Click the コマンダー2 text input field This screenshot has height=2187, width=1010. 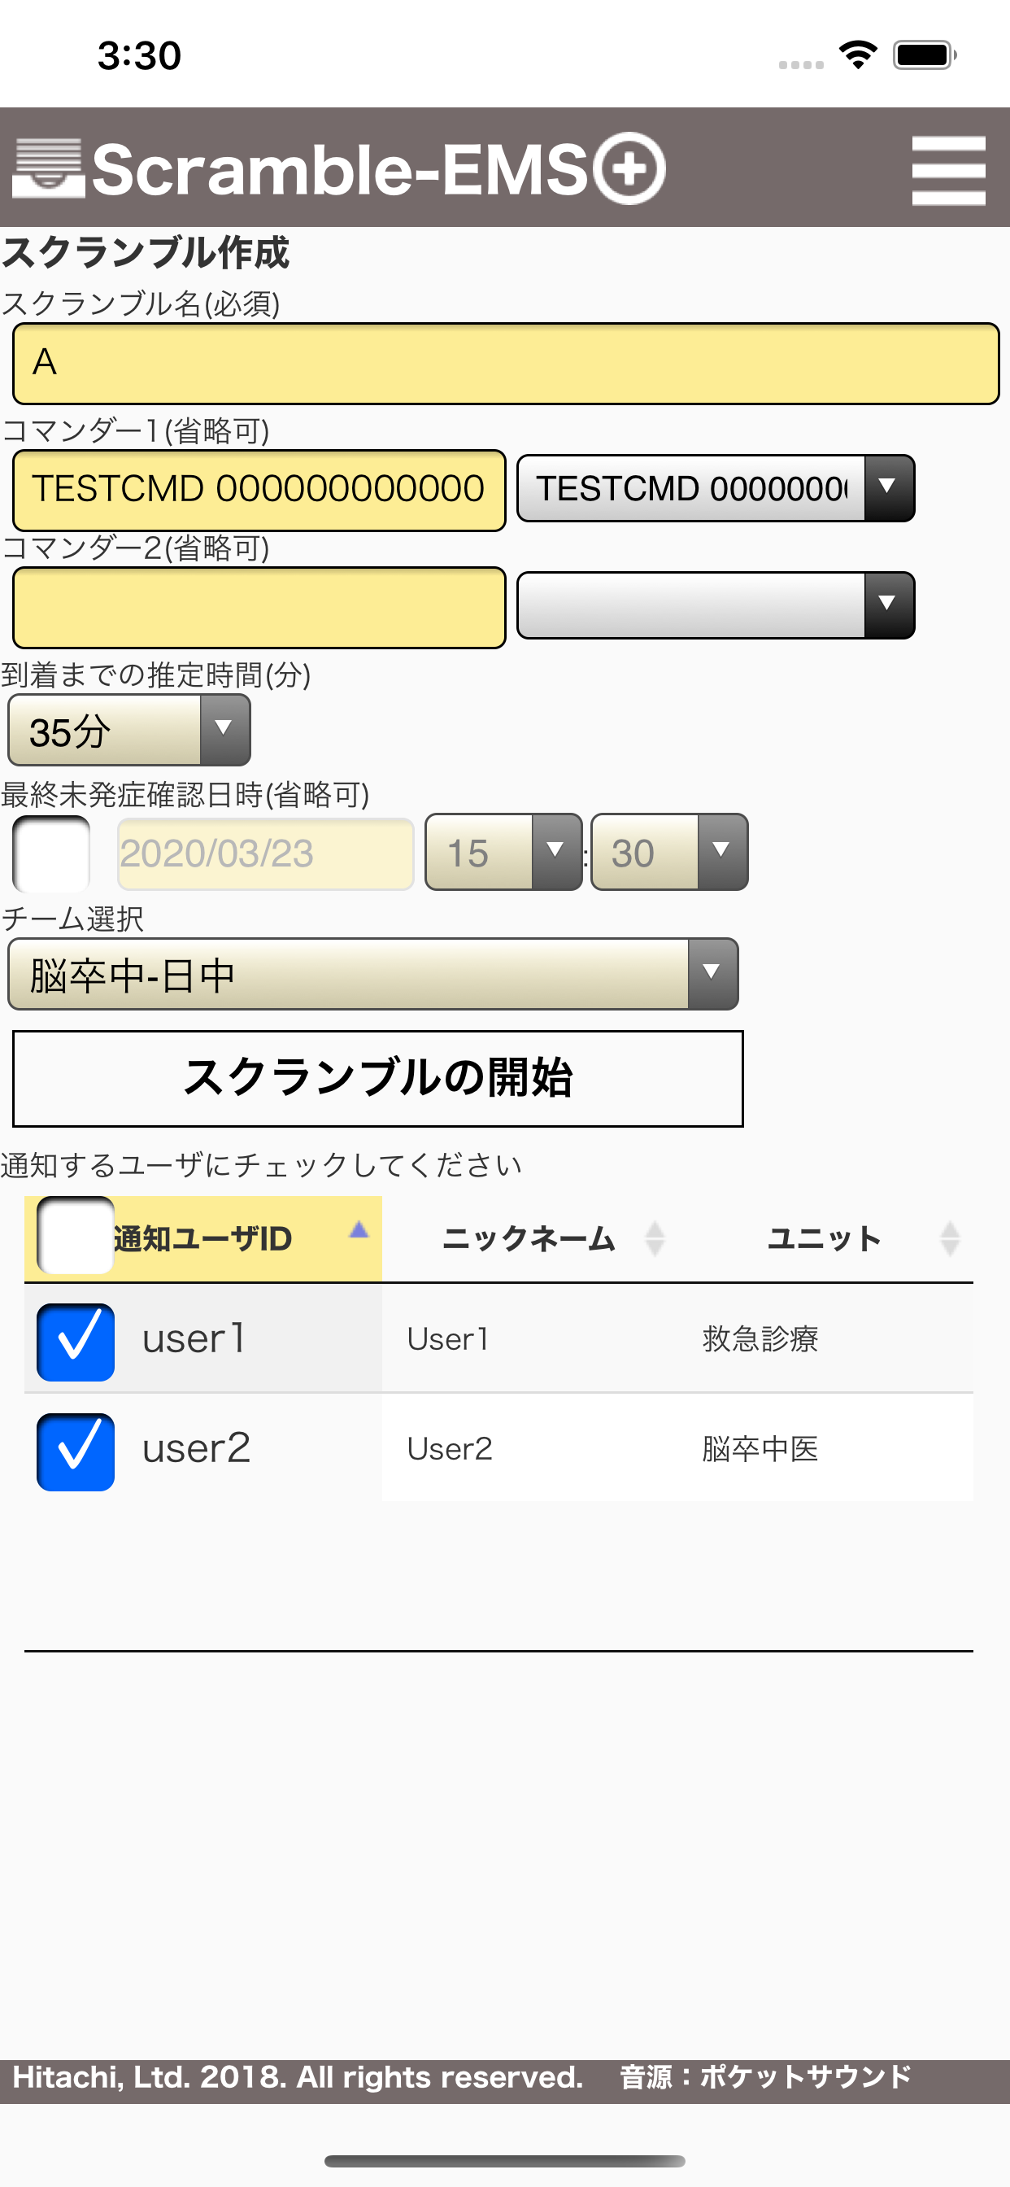click(259, 608)
